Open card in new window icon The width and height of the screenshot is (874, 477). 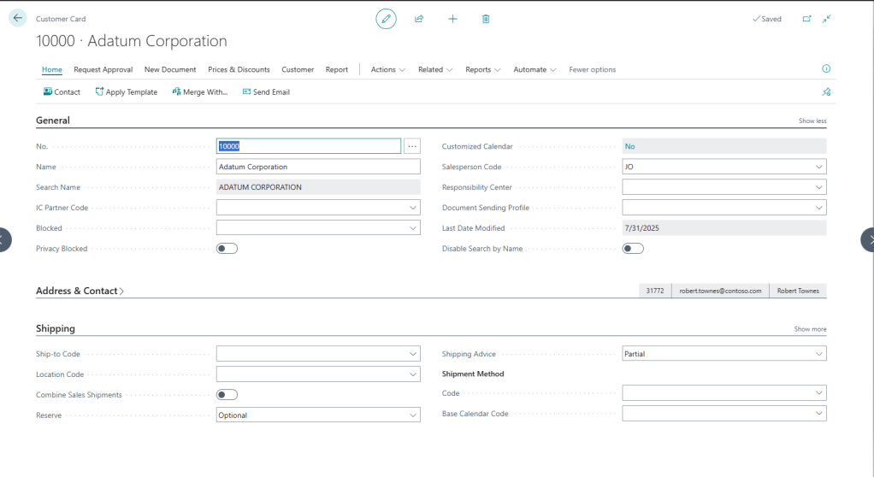coord(806,19)
